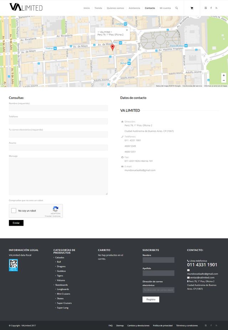Focus the footer Suscribete Nombre field

tap(158, 260)
